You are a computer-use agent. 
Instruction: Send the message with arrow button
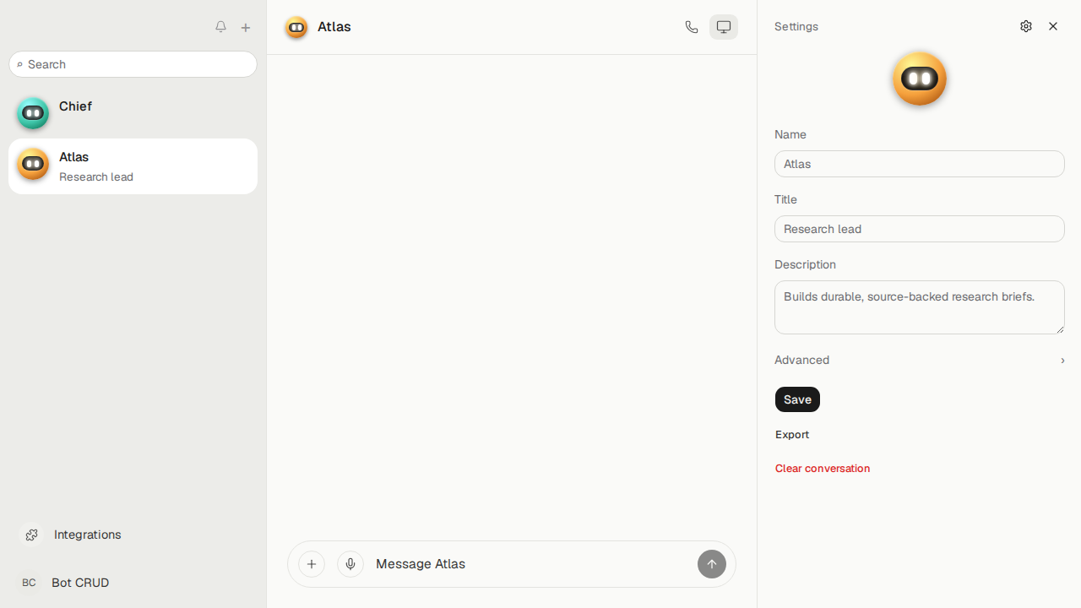(712, 564)
